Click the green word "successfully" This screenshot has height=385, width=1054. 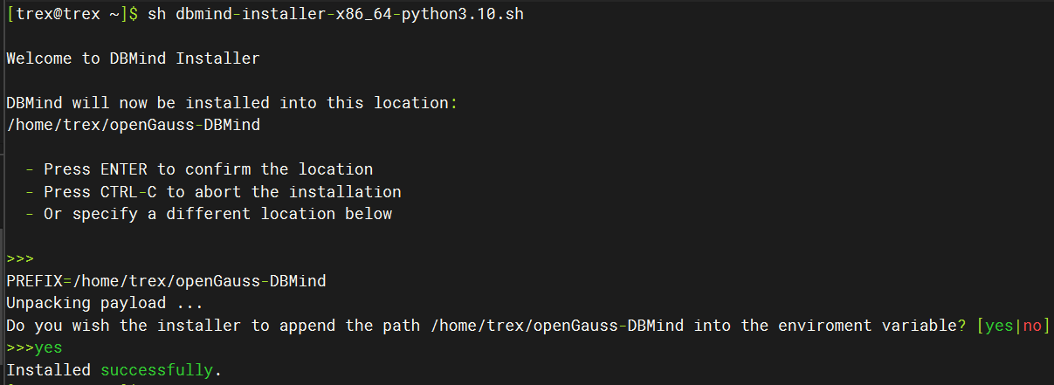click(x=156, y=370)
